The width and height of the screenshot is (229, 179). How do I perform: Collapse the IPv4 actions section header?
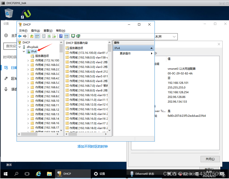[x=151, y=48]
